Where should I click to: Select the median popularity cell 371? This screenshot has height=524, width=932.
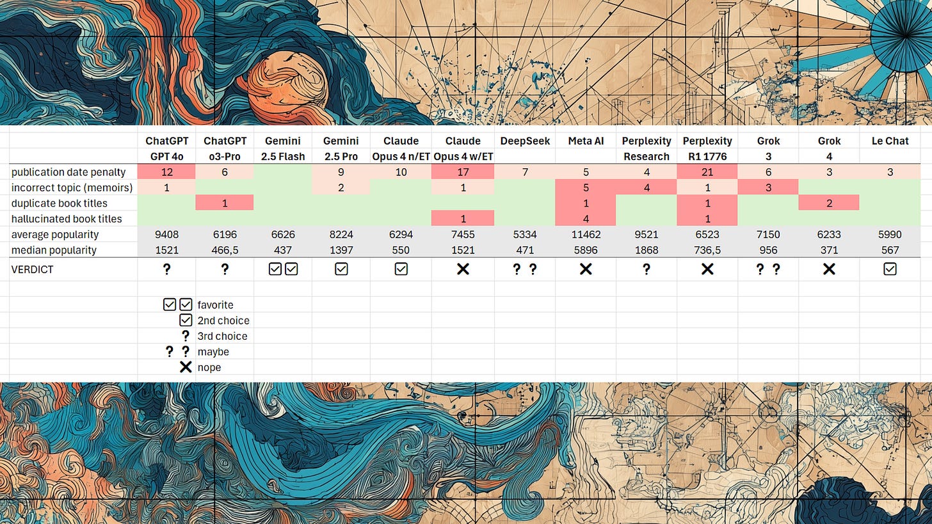click(x=829, y=250)
